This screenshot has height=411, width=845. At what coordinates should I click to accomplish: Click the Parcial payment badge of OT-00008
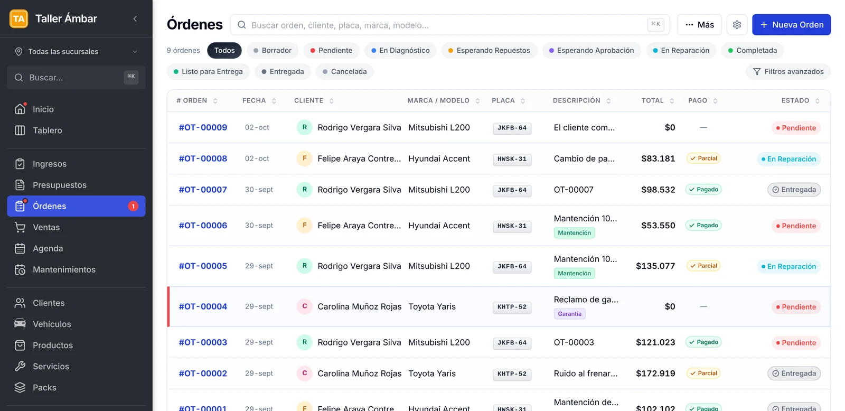tap(703, 158)
